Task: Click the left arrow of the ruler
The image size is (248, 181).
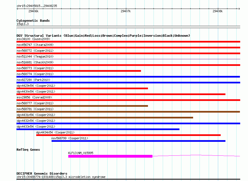Action: click(17, 9)
